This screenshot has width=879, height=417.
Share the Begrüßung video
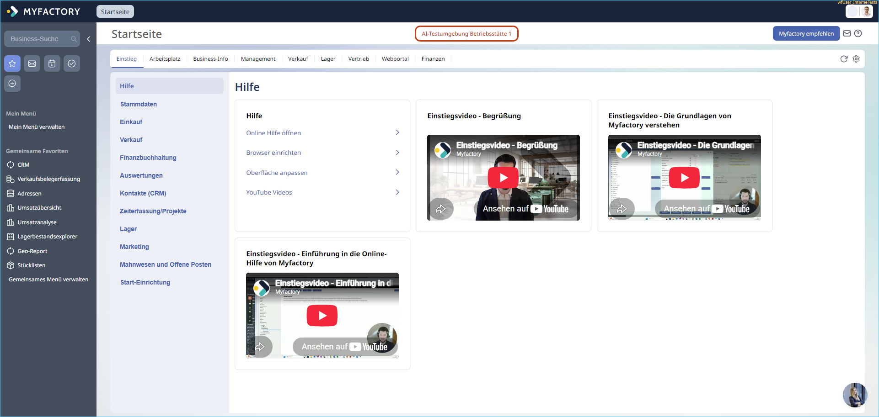[x=441, y=209]
